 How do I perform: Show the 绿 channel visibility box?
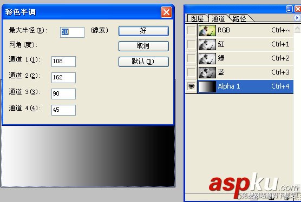192,58
